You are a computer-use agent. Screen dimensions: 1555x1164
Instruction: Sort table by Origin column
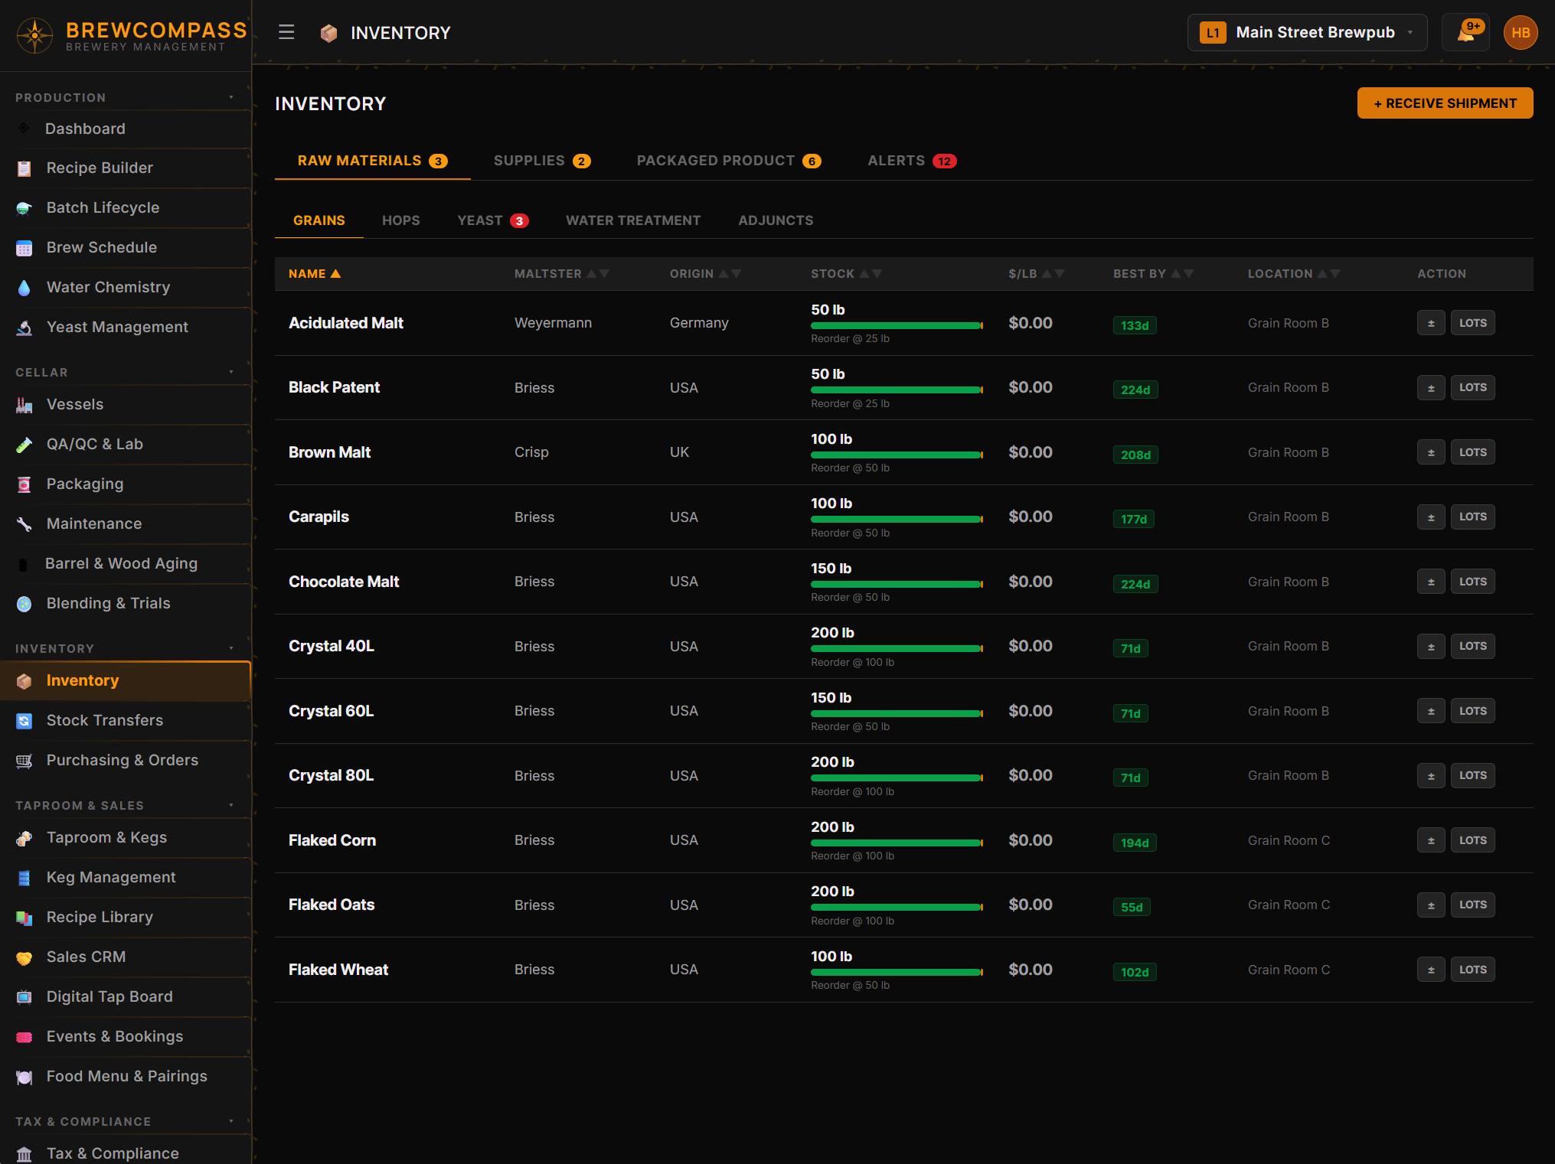705,273
